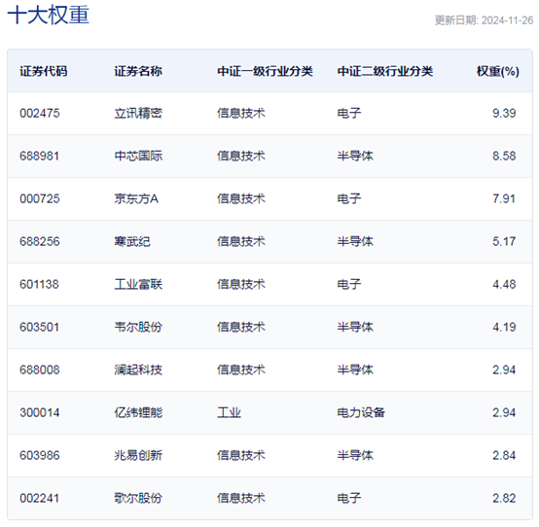Image resolution: width=539 pixels, height=527 pixels.
Task: Click the 十大权重 section title
Action: [x=49, y=16]
